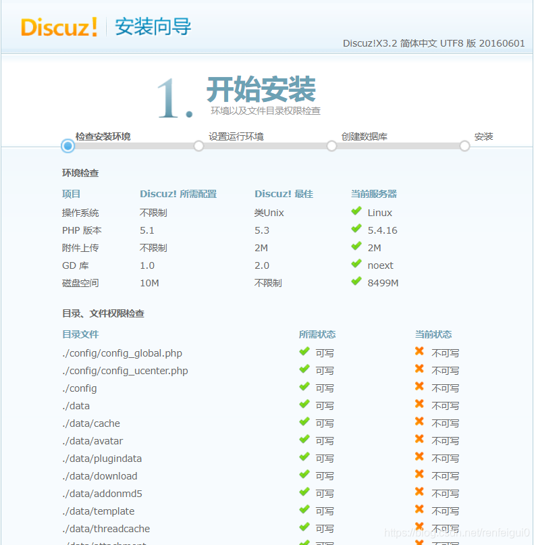Select the 安装 step marker
Screen dimensions: 536x545
click(x=465, y=146)
